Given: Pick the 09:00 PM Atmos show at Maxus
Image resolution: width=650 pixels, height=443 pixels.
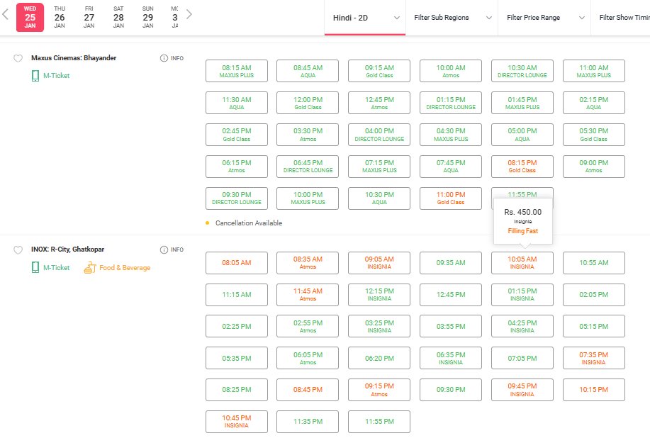Looking at the screenshot, I should point(593,166).
